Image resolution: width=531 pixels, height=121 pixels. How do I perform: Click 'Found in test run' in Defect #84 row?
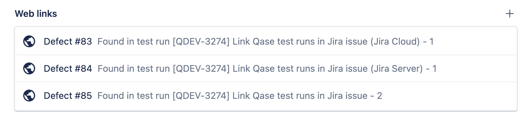134,68
